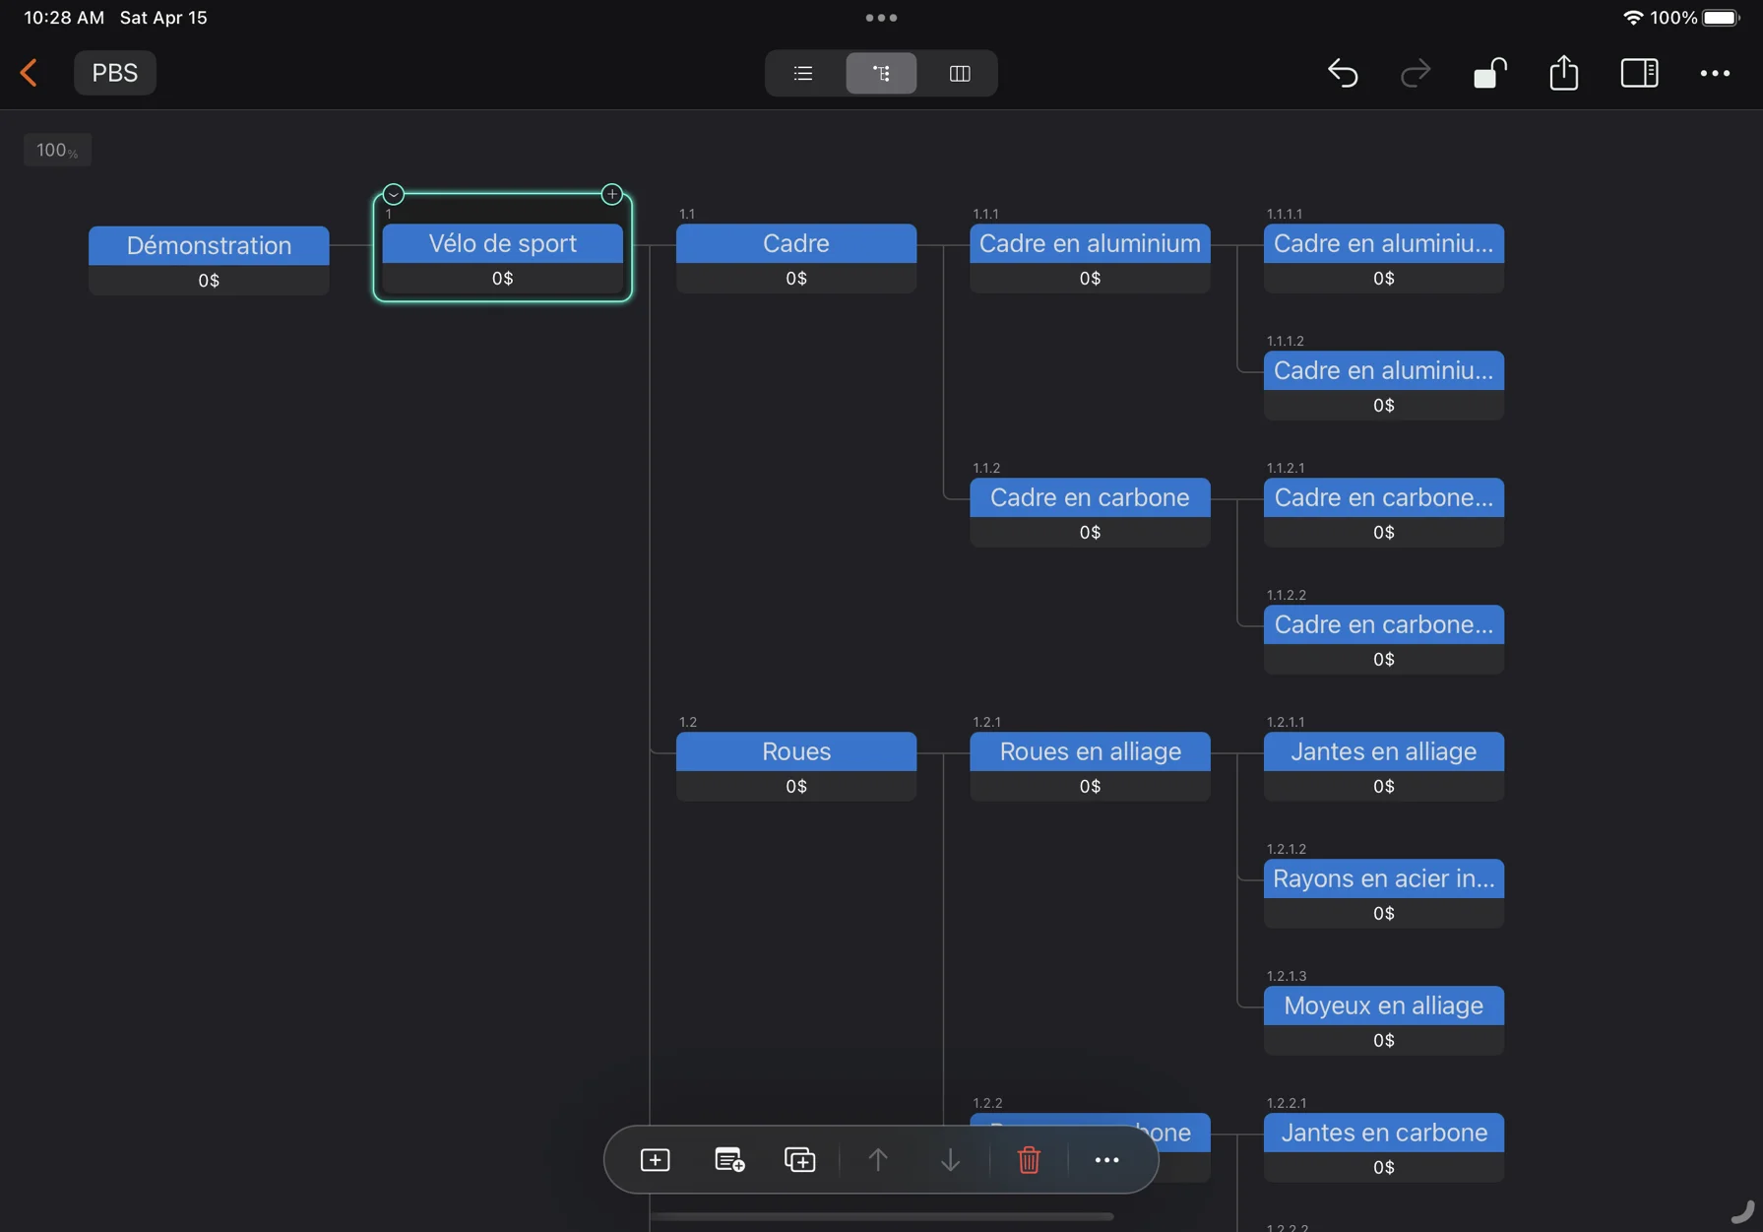This screenshot has height=1232, width=1763.
Task: Collapse the Vélo de sport node
Action: click(x=394, y=194)
